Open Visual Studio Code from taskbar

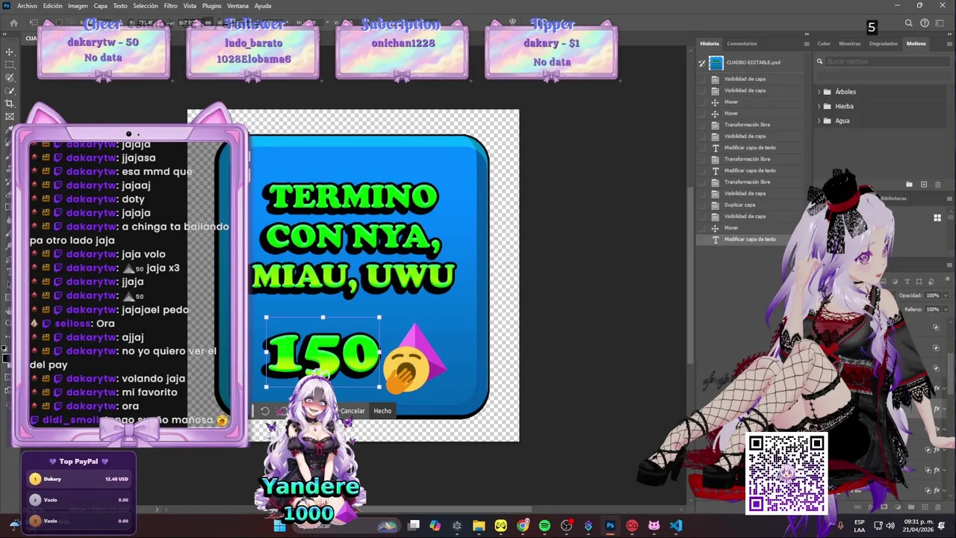coord(676,525)
